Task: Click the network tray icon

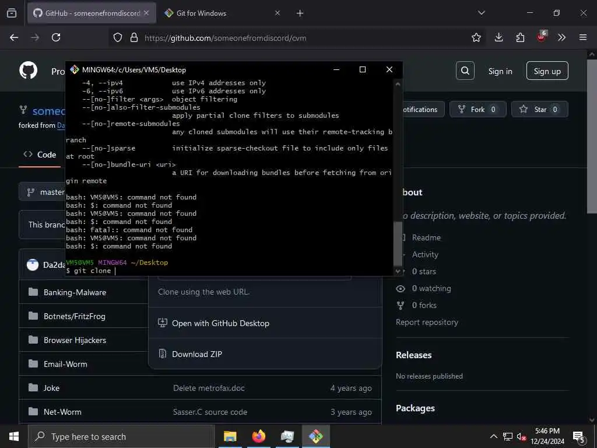Action: point(508,436)
